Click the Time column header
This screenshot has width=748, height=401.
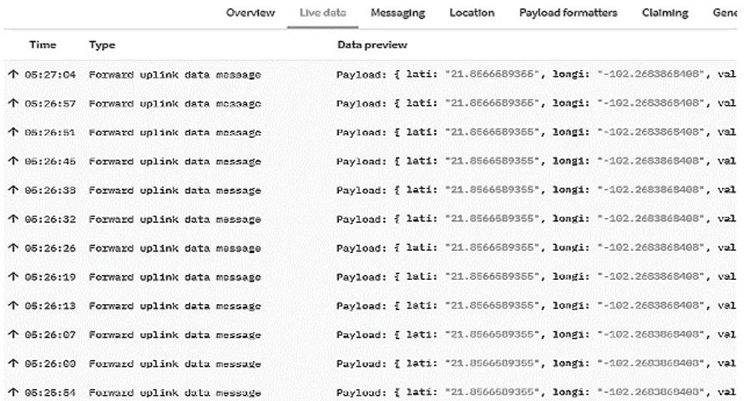pyautogui.click(x=43, y=44)
